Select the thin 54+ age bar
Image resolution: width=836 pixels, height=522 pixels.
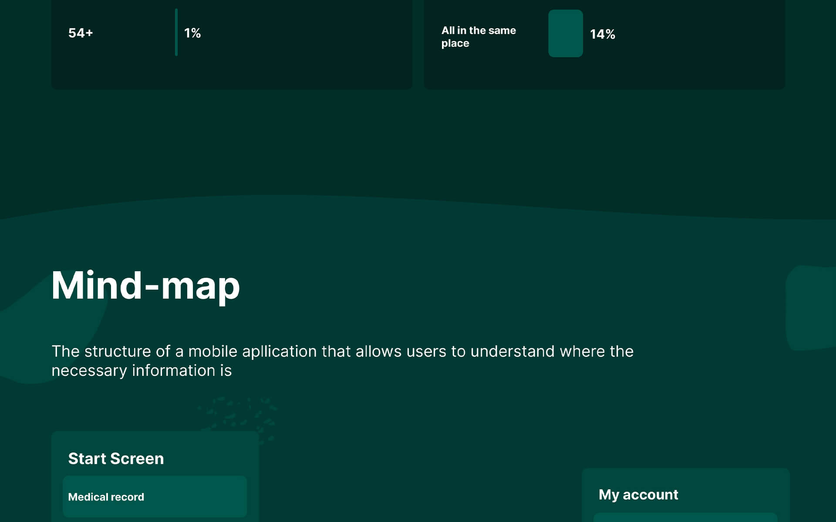176,32
